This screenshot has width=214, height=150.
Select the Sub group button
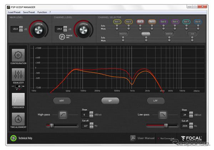click(x=192, y=34)
